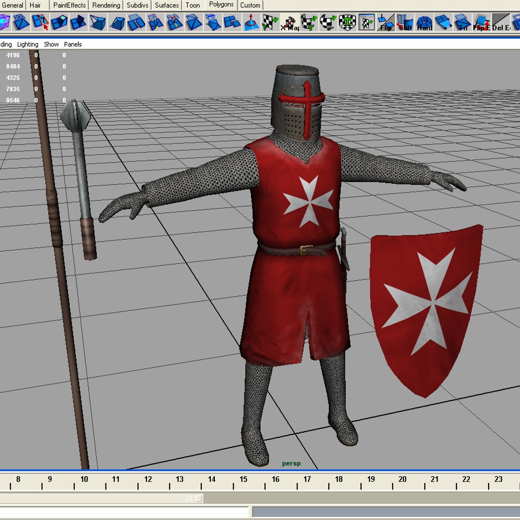This screenshot has height=520, width=520.
Task: Open the Lighting viewport menu
Action: (27, 44)
